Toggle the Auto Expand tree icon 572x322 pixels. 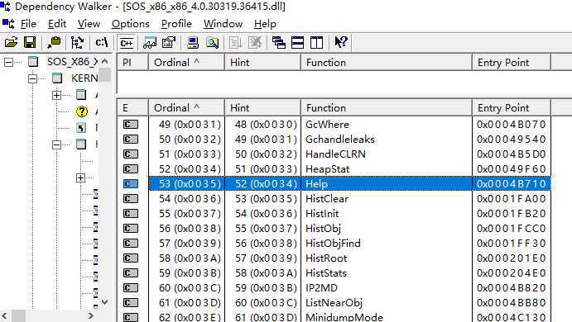pyautogui.click(x=77, y=43)
